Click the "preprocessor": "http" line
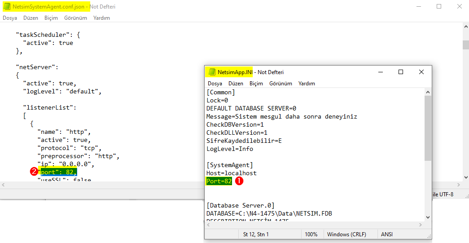This screenshot has width=469, height=243. click(79, 156)
